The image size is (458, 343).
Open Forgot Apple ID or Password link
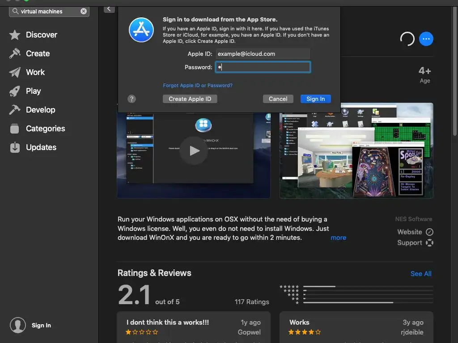[x=198, y=85]
